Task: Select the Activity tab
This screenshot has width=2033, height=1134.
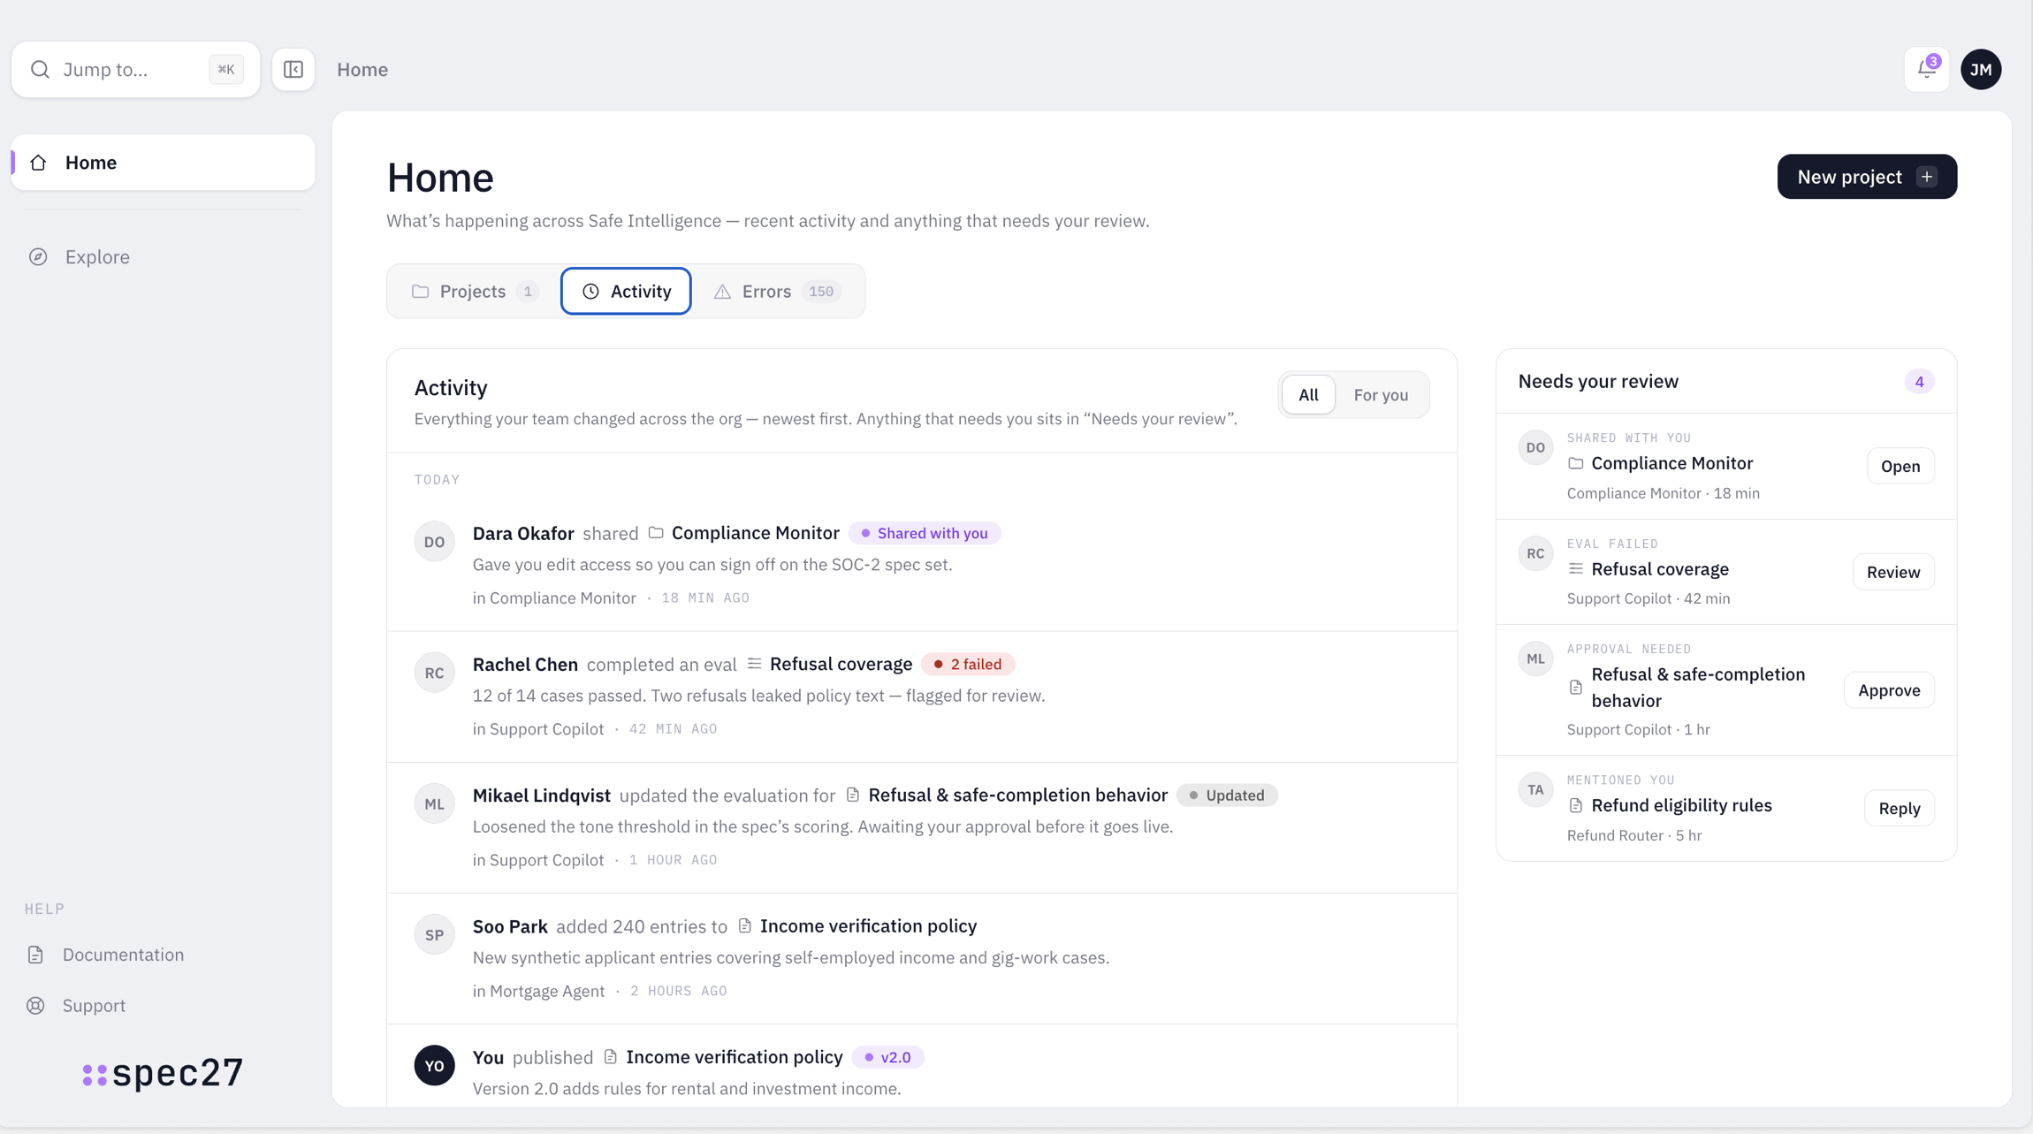Action: (x=626, y=291)
